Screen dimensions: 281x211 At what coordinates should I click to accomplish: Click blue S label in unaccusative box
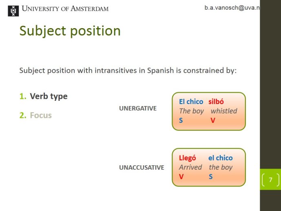click(210, 177)
